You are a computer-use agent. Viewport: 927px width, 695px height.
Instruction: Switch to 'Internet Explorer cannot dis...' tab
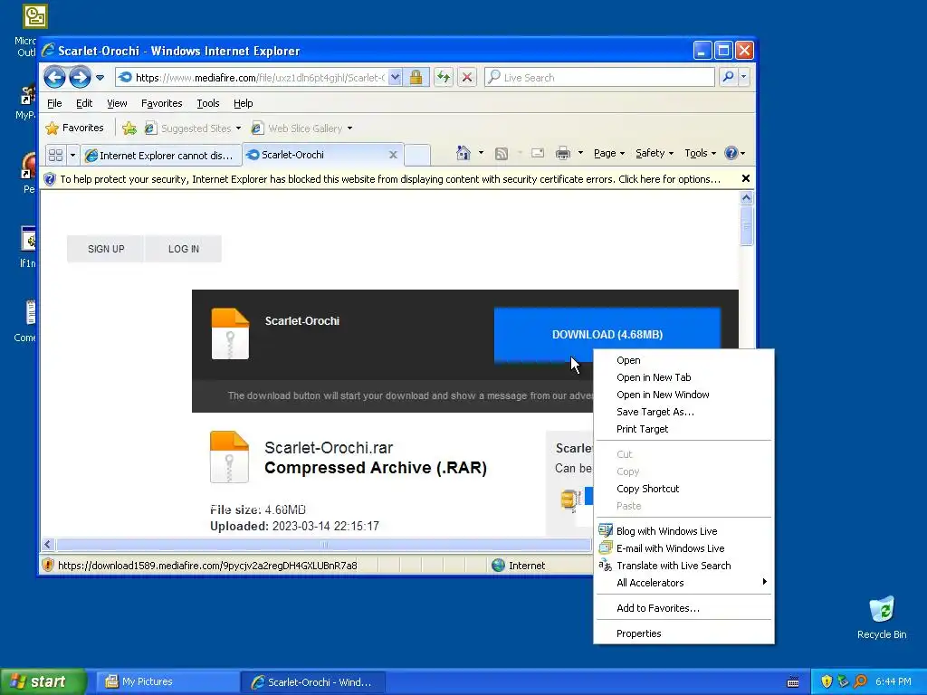pos(161,156)
